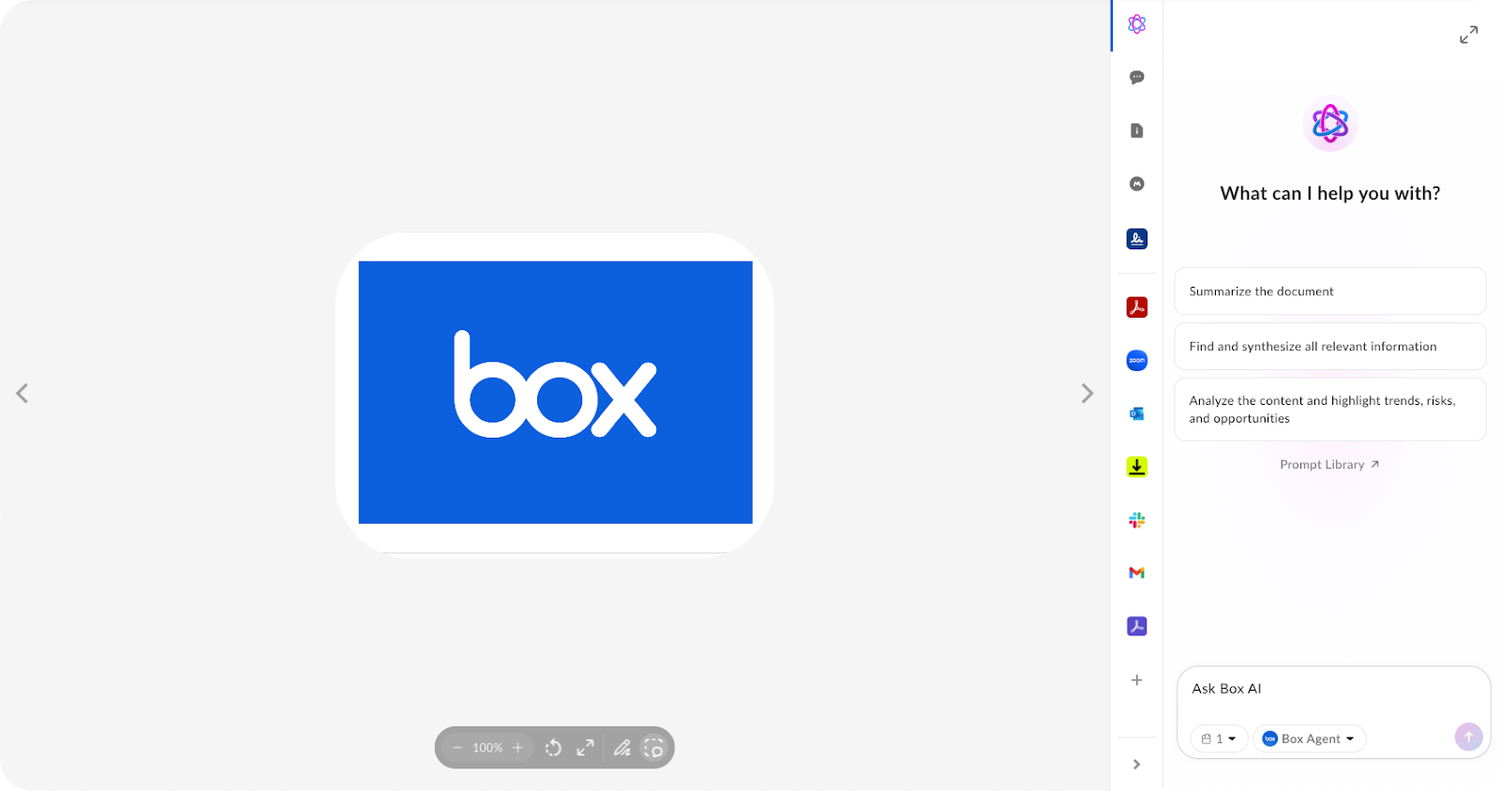Zoom in with the plus button
Screen dimensions: 1500x791
coord(517,748)
